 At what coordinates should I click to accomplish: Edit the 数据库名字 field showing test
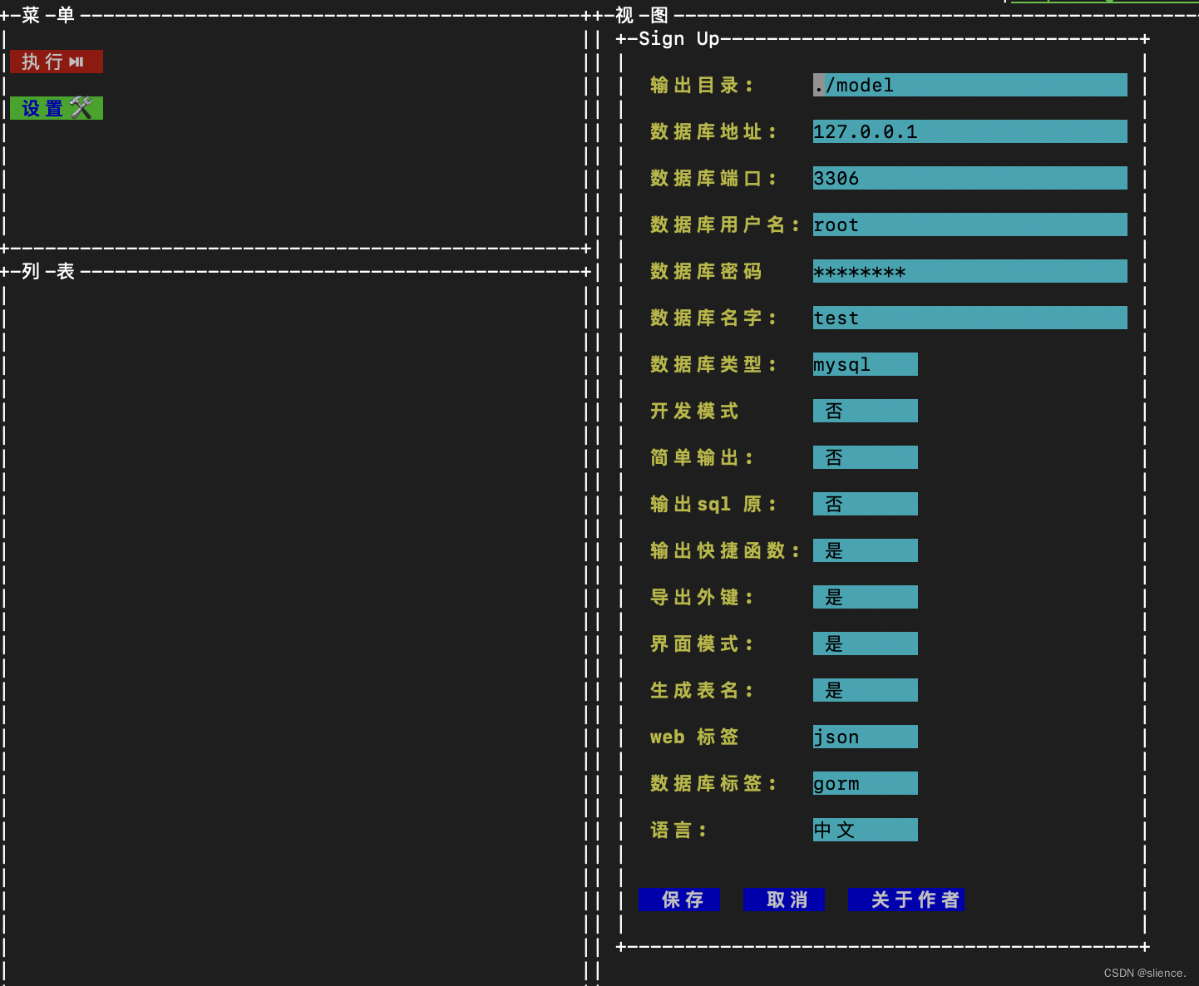click(x=970, y=318)
